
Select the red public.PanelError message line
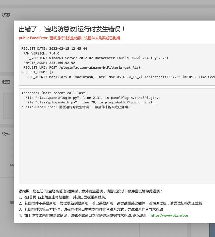tap(70, 38)
